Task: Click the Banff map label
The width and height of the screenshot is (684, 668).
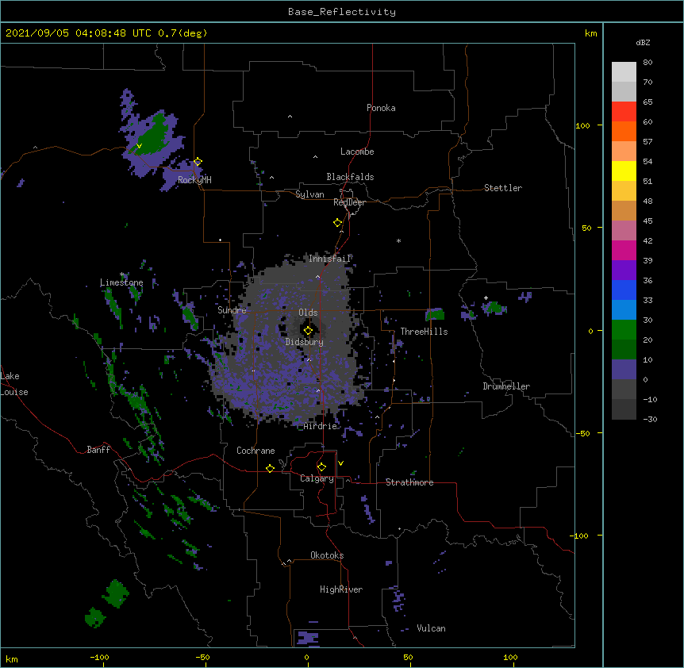Action: pyautogui.click(x=98, y=450)
